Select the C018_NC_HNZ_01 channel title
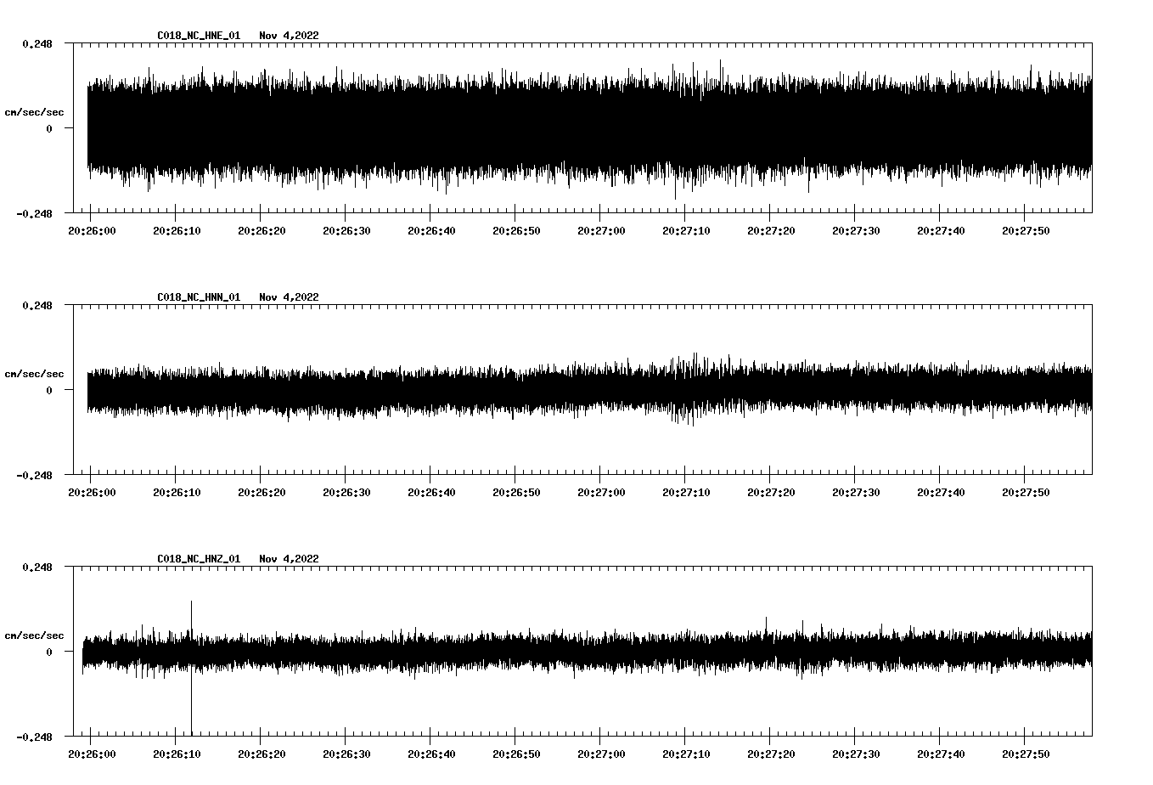Screen dimensions: 1153x785 pyautogui.click(x=199, y=559)
